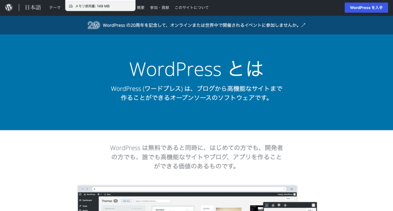Viewport: 393px width, 211px height.
Task: Open the テーマ menu item
Action: (54, 8)
